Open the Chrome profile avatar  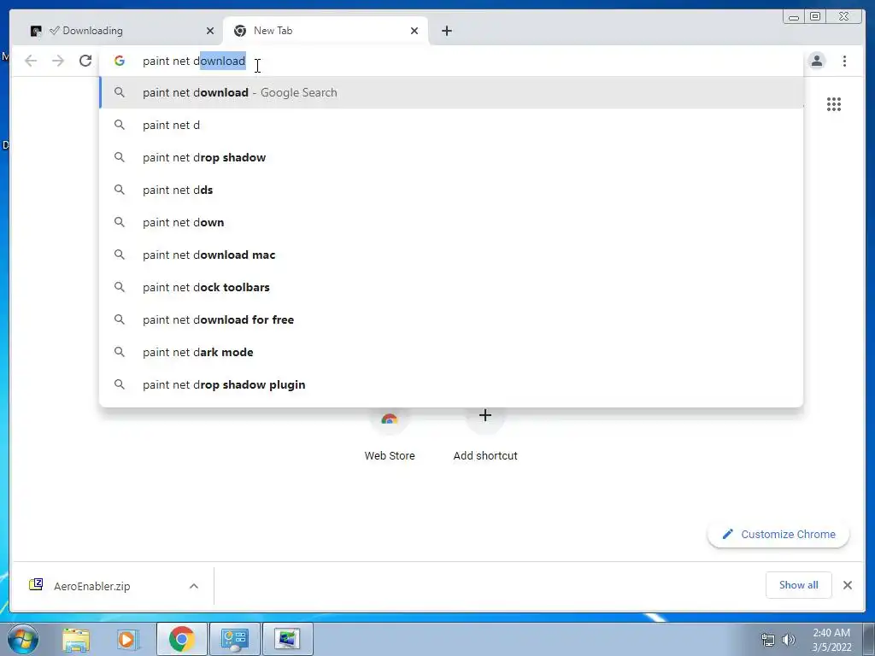[x=817, y=61]
